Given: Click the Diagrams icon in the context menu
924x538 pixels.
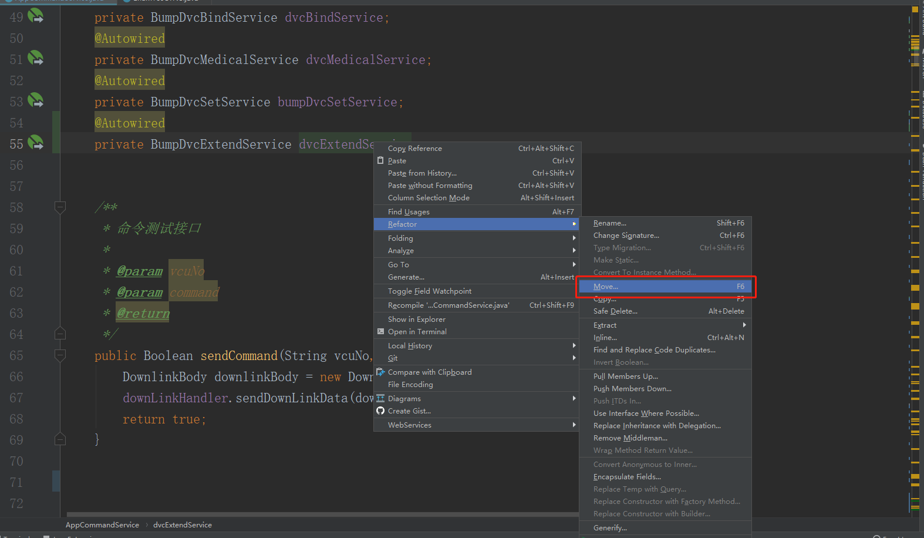Looking at the screenshot, I should tap(380, 398).
